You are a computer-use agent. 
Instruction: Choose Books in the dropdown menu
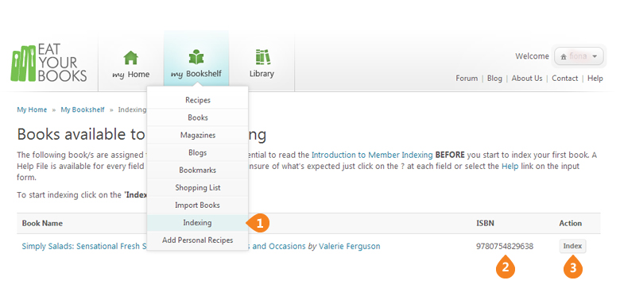coord(198,117)
